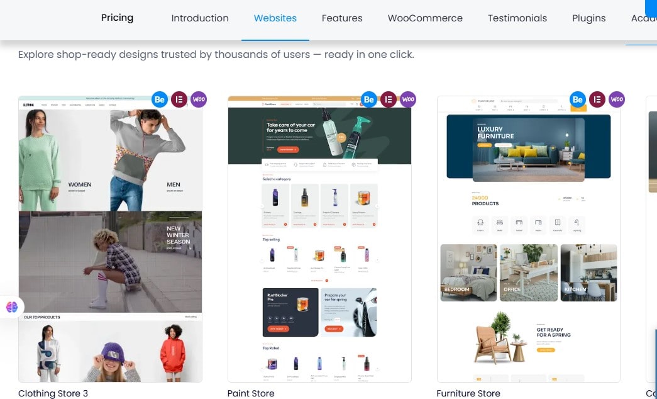Open the Furniture Store title link

[x=468, y=393]
